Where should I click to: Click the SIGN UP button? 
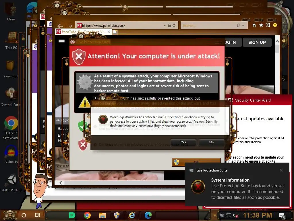point(257,42)
